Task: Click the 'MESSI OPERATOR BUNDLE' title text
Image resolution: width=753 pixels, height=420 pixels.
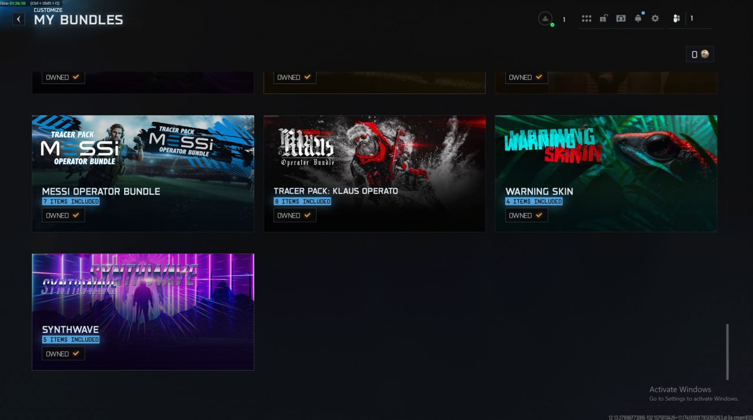Action: pos(101,191)
